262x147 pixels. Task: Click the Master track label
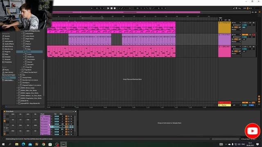click(x=224, y=105)
